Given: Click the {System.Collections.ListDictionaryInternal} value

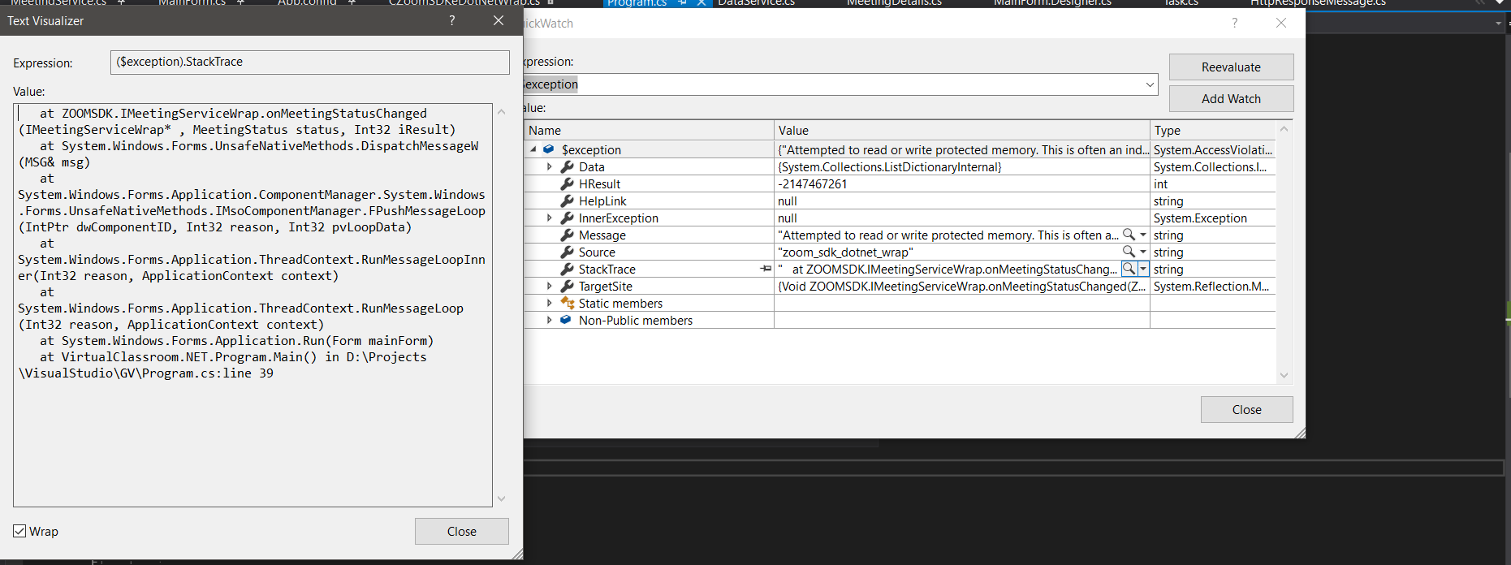Looking at the screenshot, I should 890,166.
